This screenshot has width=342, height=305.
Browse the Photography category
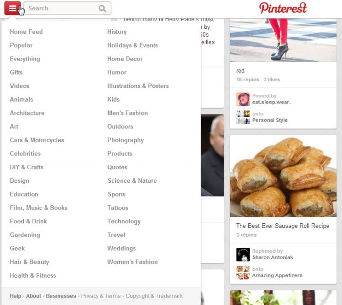tap(126, 140)
